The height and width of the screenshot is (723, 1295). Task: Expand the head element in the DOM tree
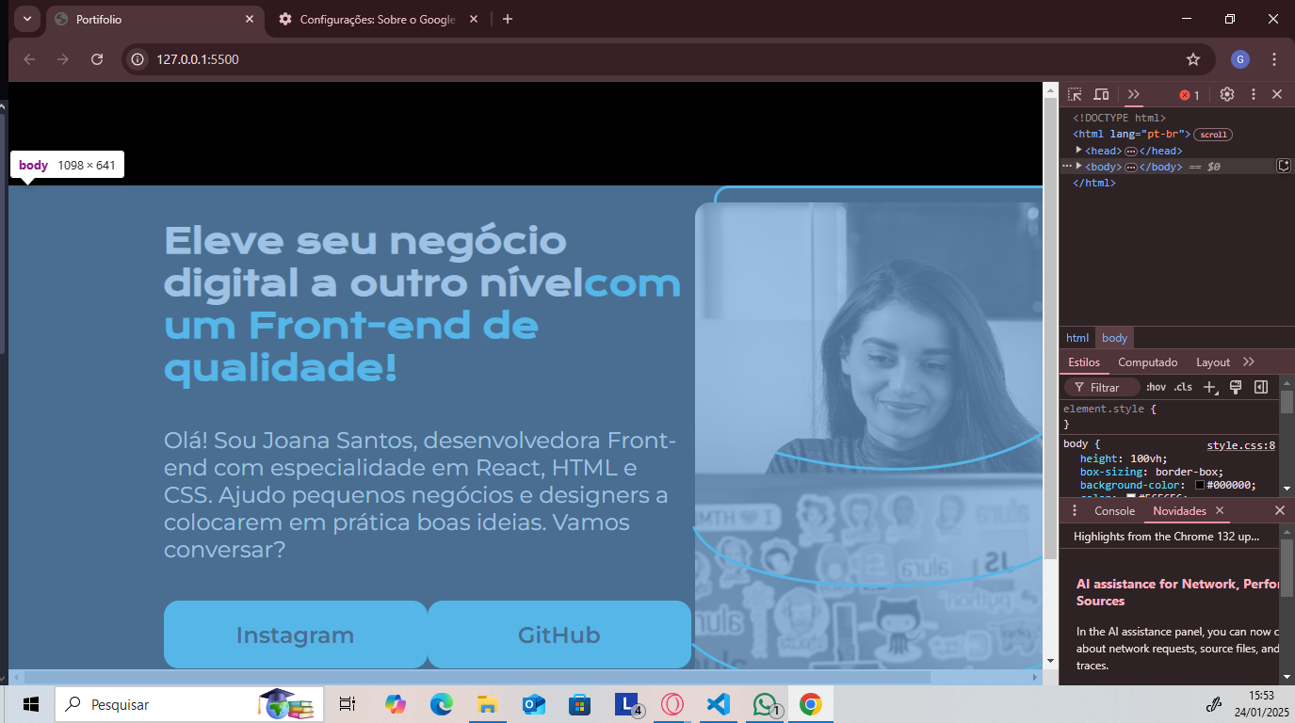[x=1079, y=151]
